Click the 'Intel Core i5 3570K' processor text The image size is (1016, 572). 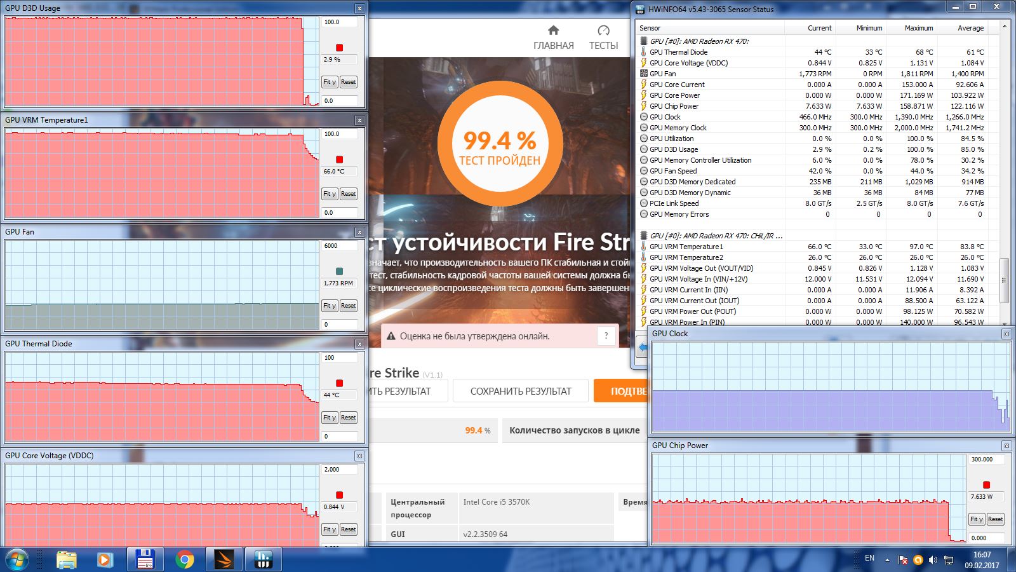click(x=497, y=502)
